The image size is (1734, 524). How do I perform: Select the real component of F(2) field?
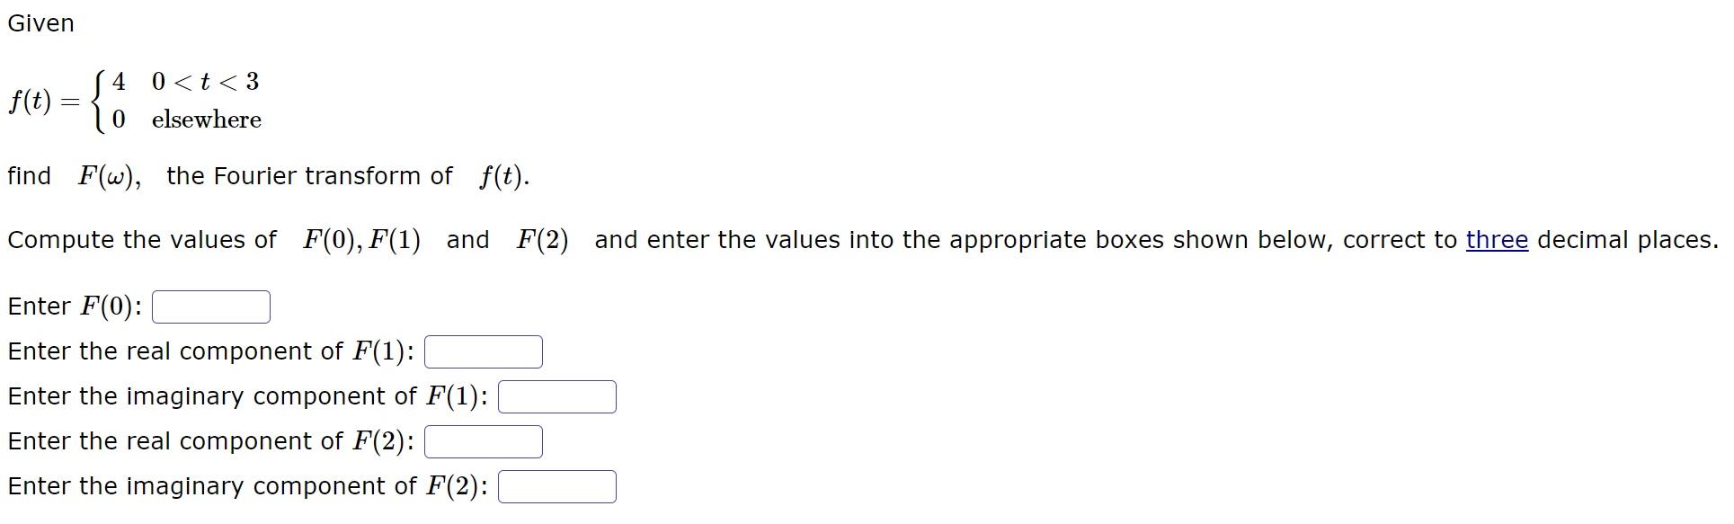point(483,441)
